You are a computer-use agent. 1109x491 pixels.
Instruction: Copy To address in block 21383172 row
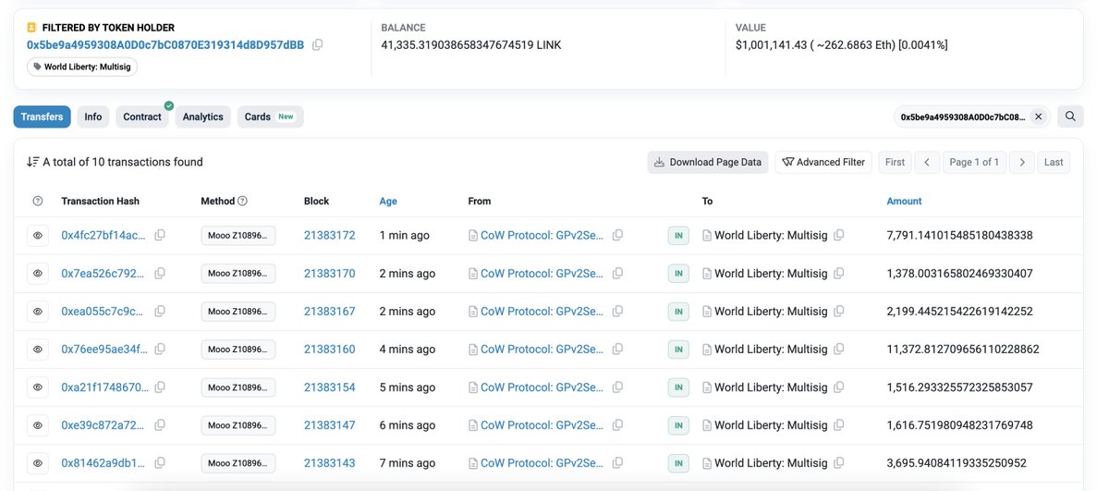tap(839, 236)
